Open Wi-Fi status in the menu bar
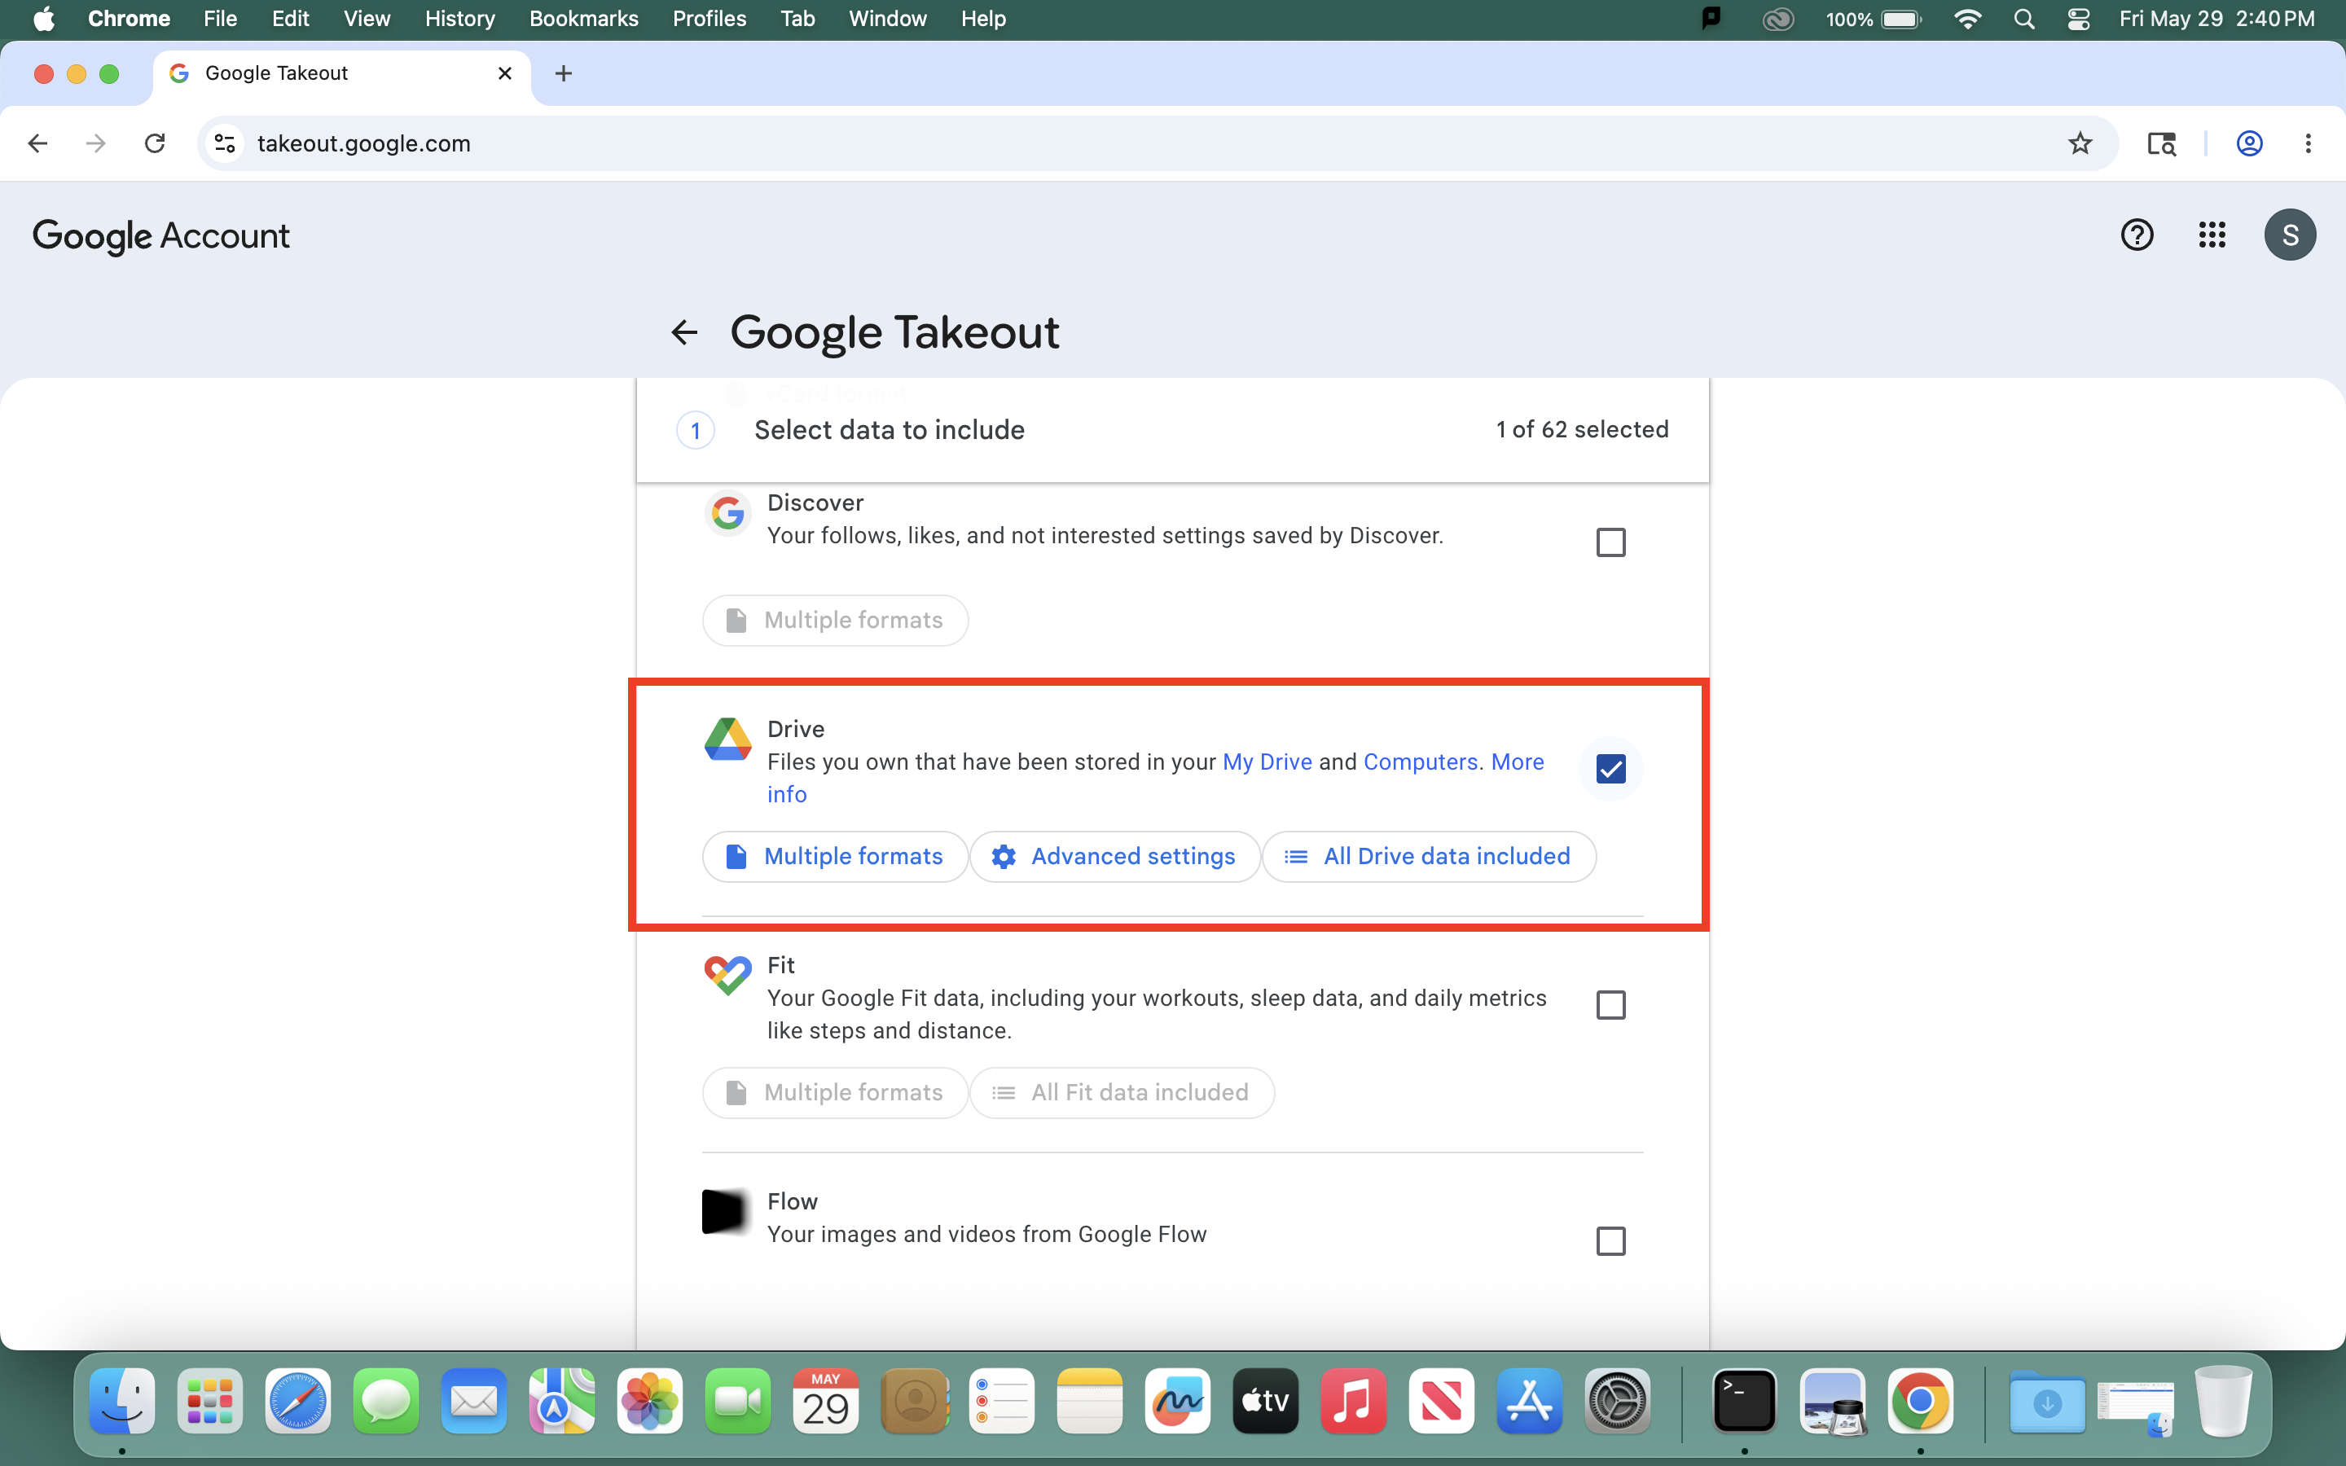This screenshot has width=2346, height=1466. 1967,20
